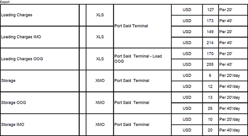Select the Storage IMO cell
Viewport: 248px width, 136px height.
(x=40, y=125)
